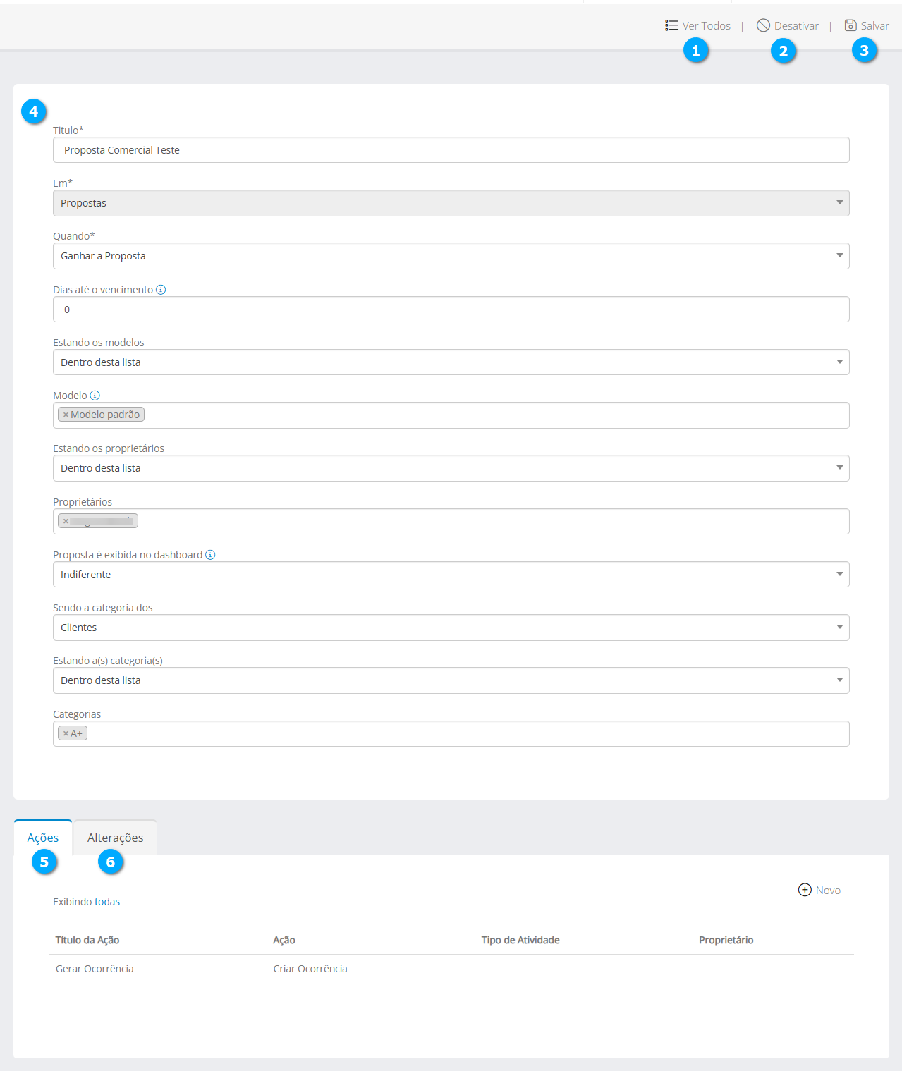Remove the Modelo padrão tag
Image resolution: width=902 pixels, height=1071 pixels.
point(66,415)
